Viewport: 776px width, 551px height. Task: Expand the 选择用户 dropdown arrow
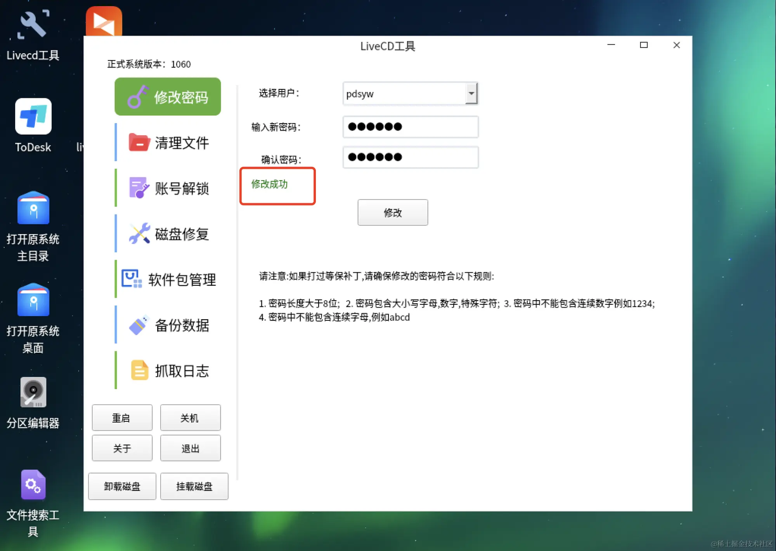click(471, 94)
